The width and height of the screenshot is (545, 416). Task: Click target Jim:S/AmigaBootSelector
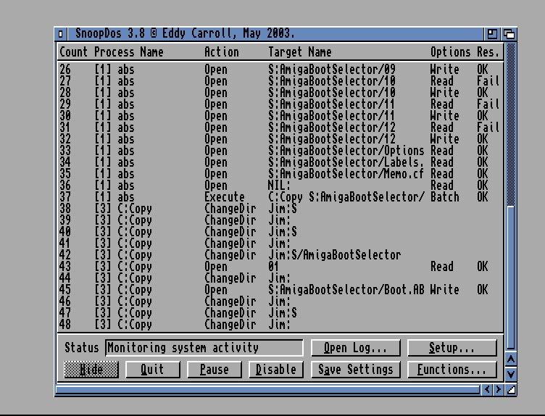tap(334, 255)
